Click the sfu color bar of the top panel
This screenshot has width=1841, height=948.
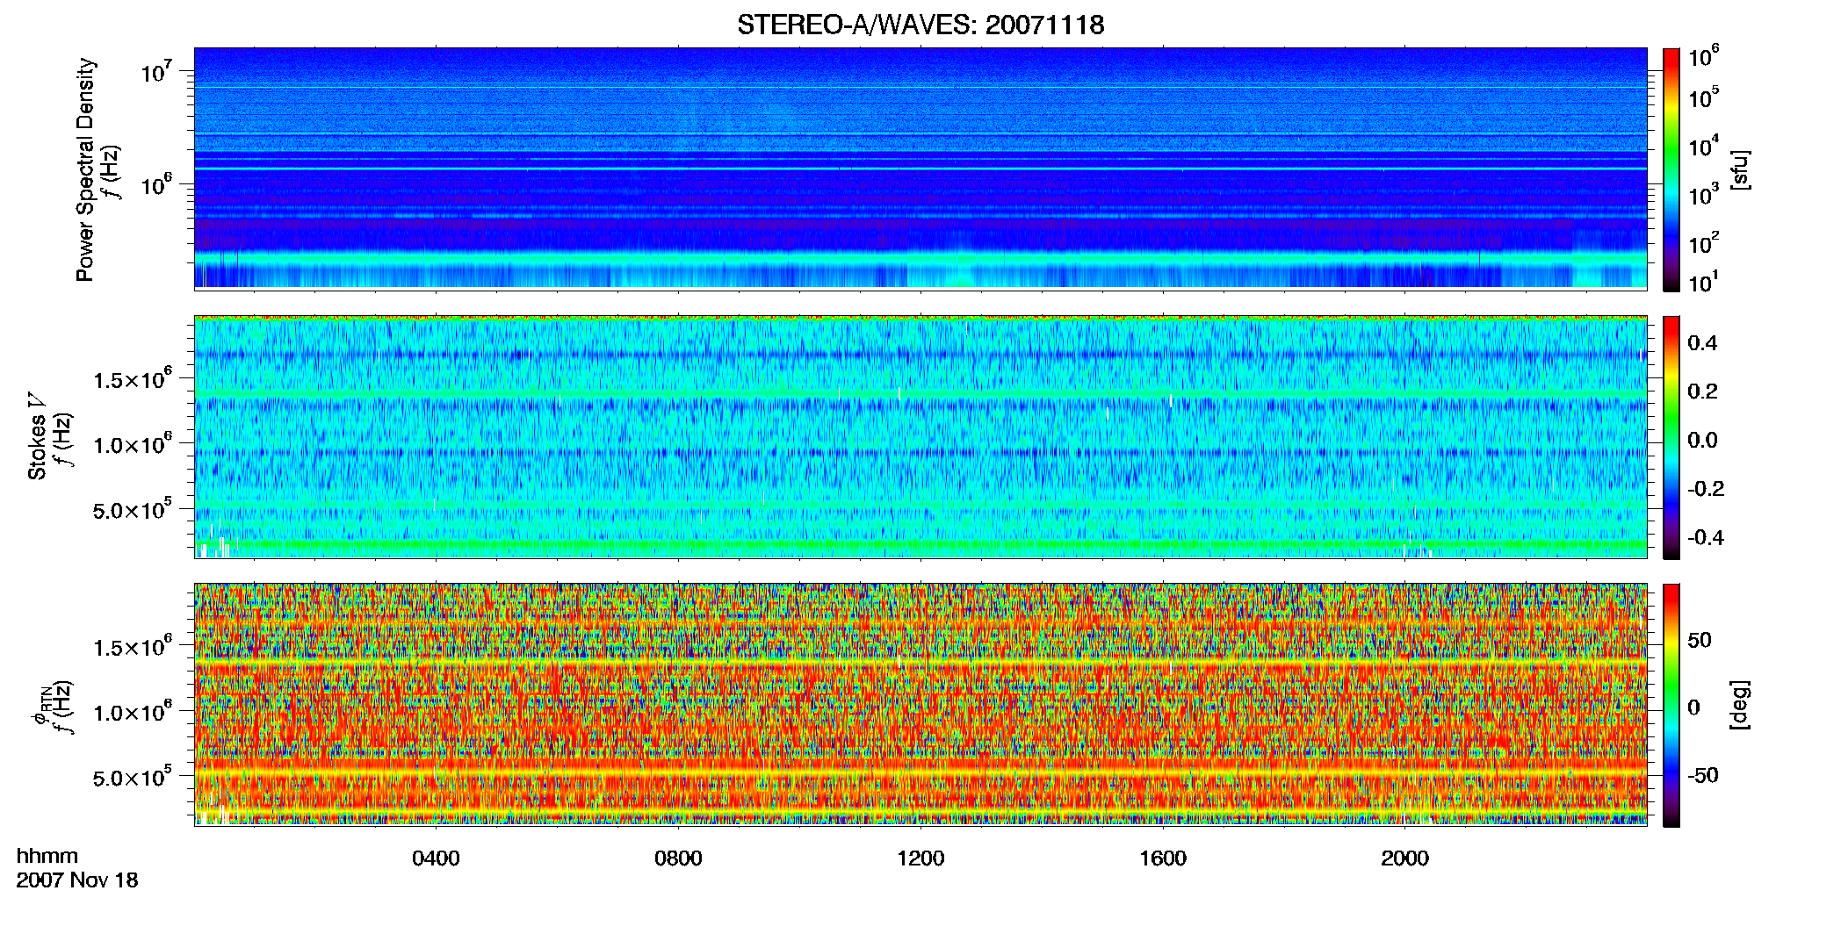click(x=1671, y=169)
